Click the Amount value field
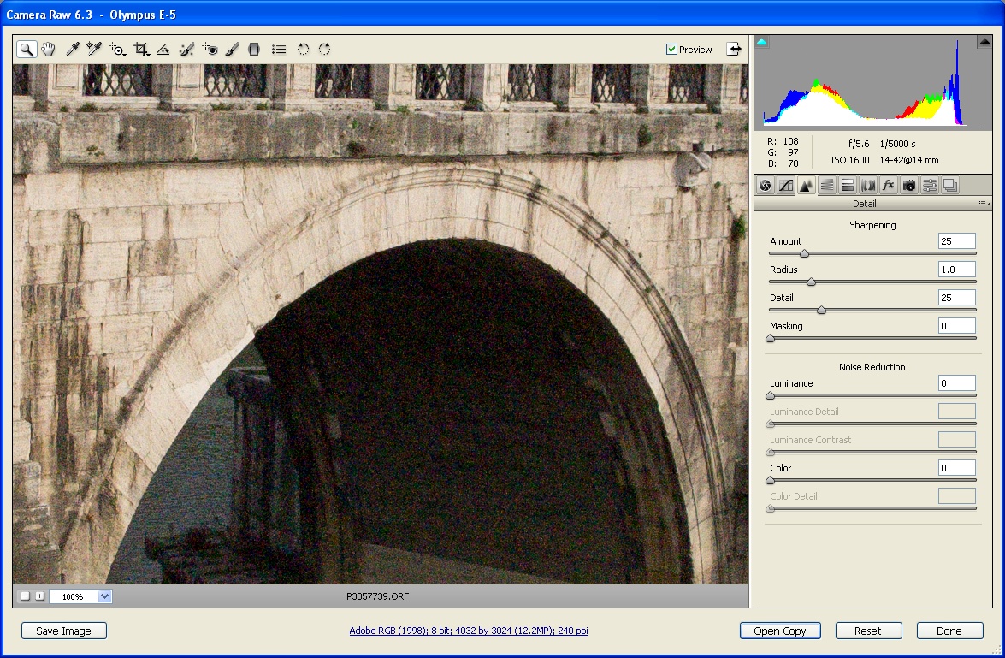 point(957,241)
